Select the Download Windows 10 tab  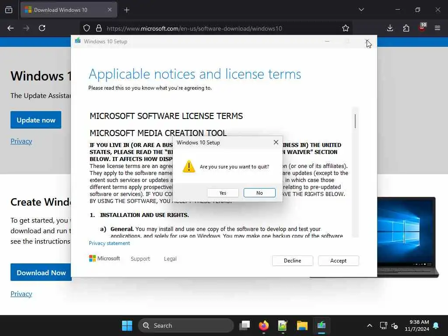[69, 10]
